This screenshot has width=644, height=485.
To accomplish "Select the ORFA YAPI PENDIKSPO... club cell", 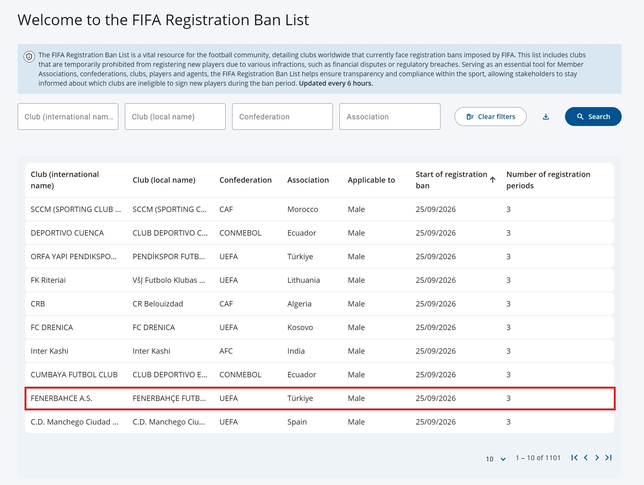I will 74,256.
